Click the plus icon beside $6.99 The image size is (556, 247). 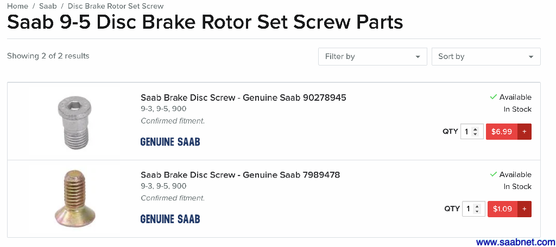click(x=525, y=132)
